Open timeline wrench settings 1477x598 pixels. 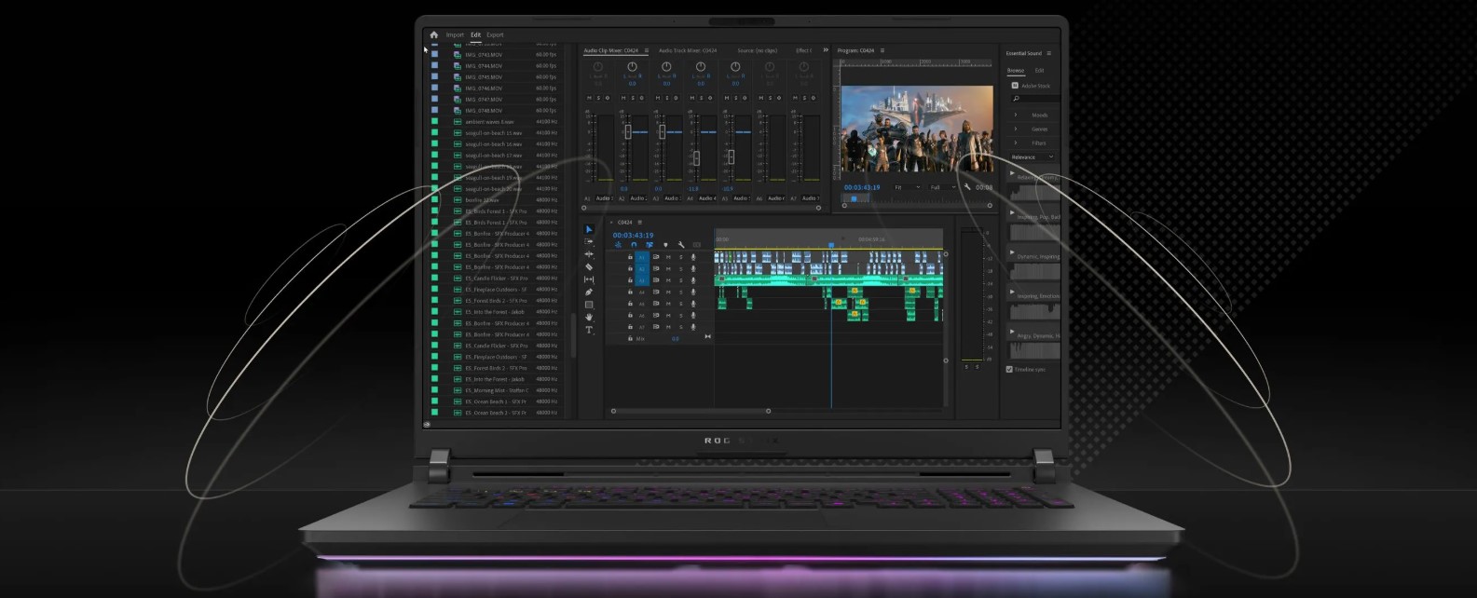681,245
